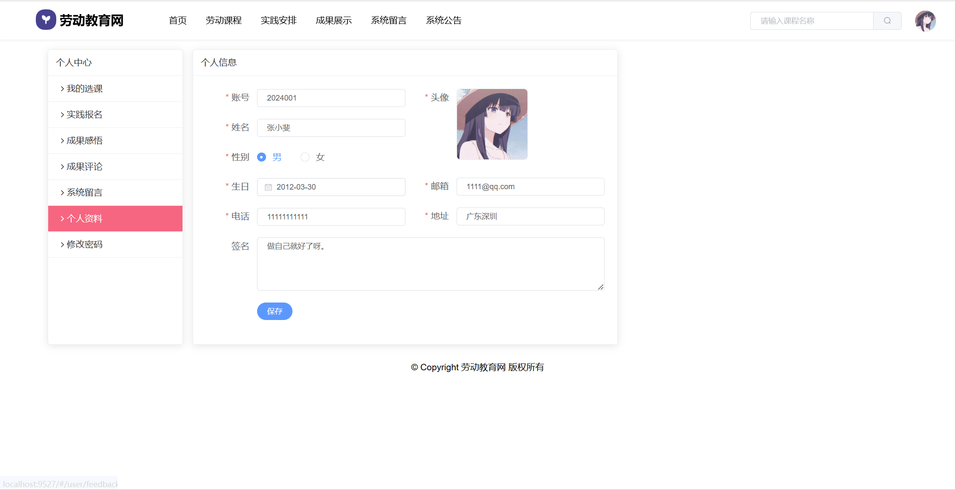Click the user avatar in top right
This screenshot has width=955, height=490.
point(925,21)
